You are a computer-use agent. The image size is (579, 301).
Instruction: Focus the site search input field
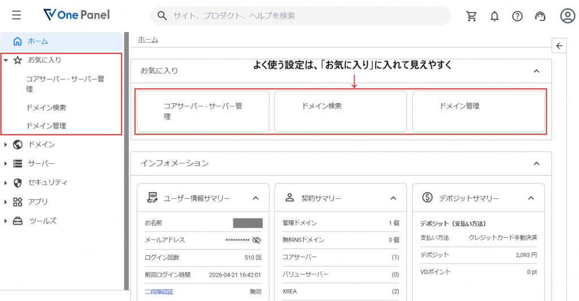301,16
